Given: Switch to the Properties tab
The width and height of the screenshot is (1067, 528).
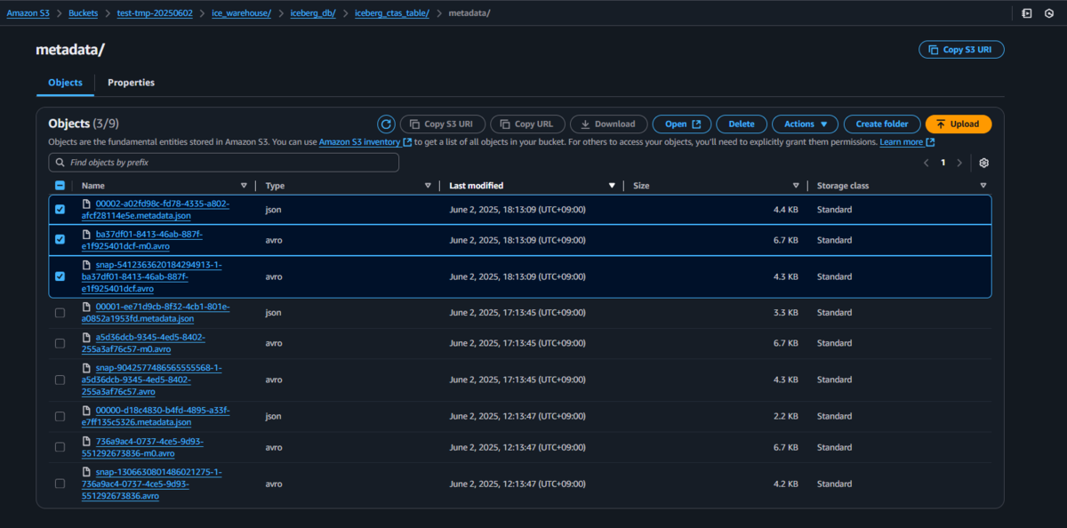Looking at the screenshot, I should (x=131, y=83).
